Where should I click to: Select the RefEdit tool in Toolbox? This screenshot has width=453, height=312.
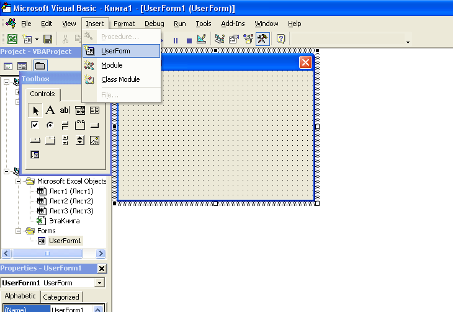[35, 155]
